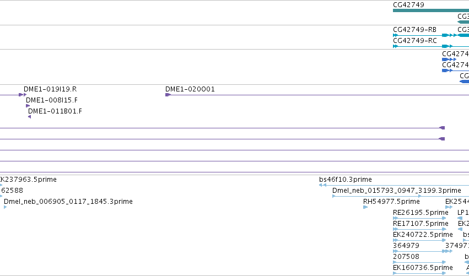Select the CG42749 gene bar

click(x=430, y=10)
